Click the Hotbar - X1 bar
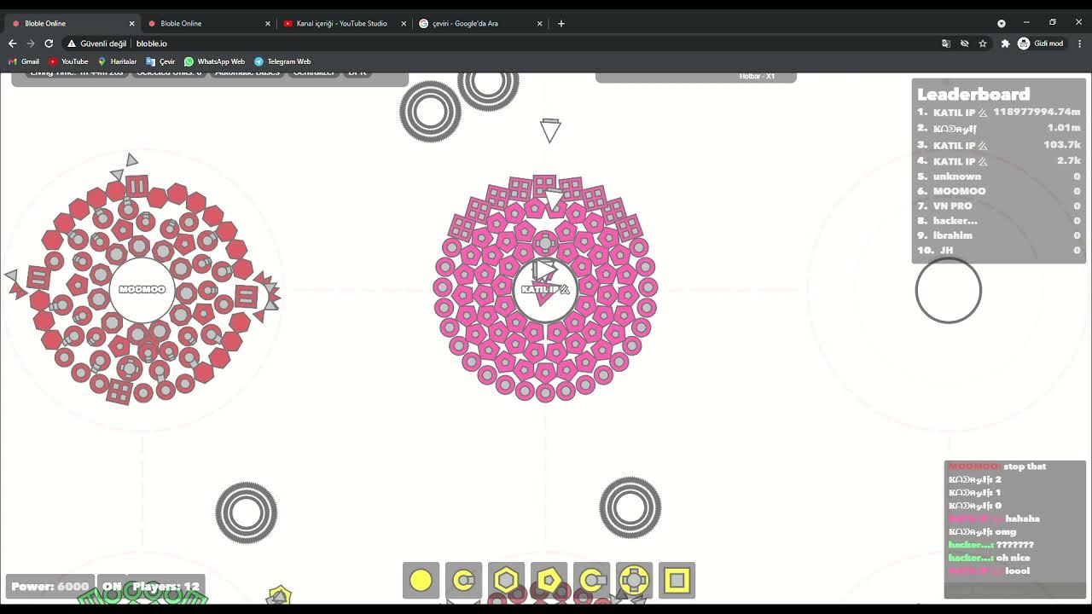 pos(696,77)
